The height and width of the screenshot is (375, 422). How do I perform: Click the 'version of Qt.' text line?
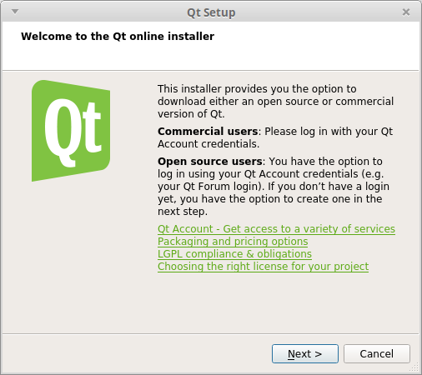[191, 114]
